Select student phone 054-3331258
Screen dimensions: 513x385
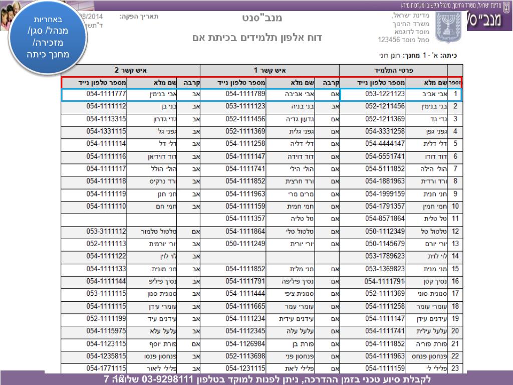click(x=385, y=131)
